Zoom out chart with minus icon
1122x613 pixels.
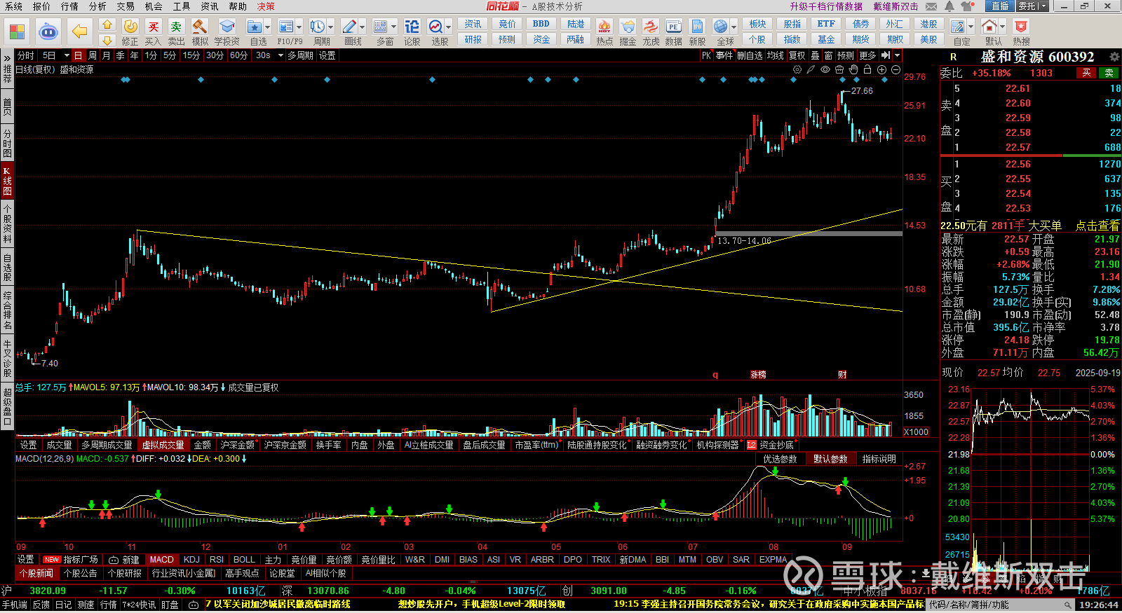coord(895,69)
